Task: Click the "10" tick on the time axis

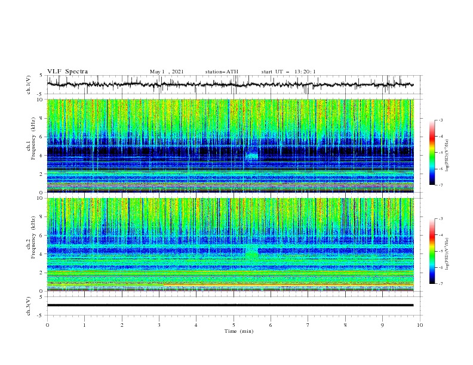Action: (x=420, y=325)
